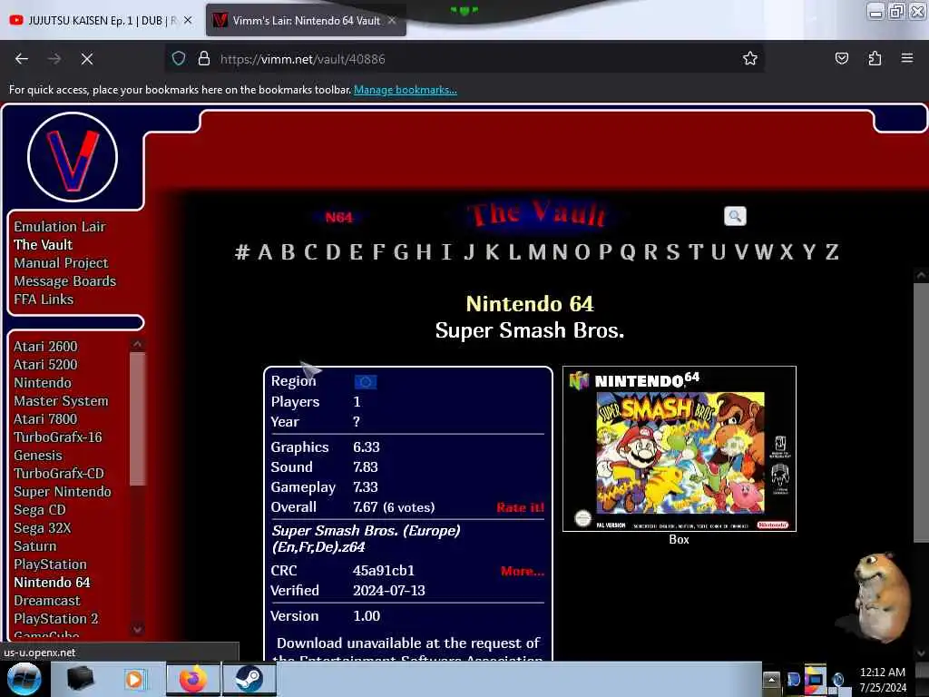Open the Super Smash Bros. box art thumbnail
The image size is (929, 697).
(x=679, y=448)
